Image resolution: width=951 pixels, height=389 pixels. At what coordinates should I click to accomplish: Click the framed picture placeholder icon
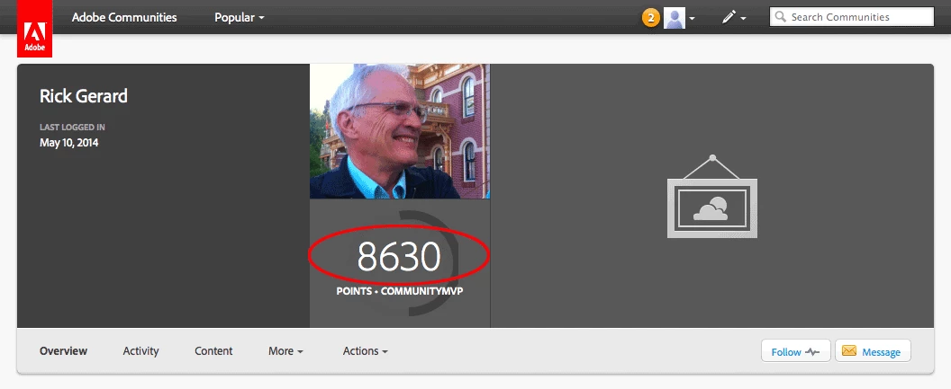pos(712,197)
